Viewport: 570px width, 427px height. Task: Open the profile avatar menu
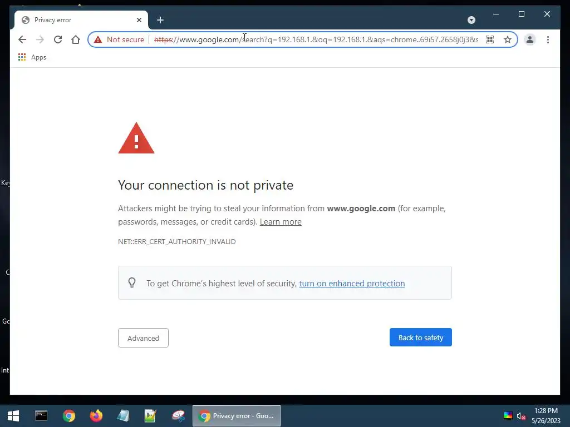tap(530, 39)
